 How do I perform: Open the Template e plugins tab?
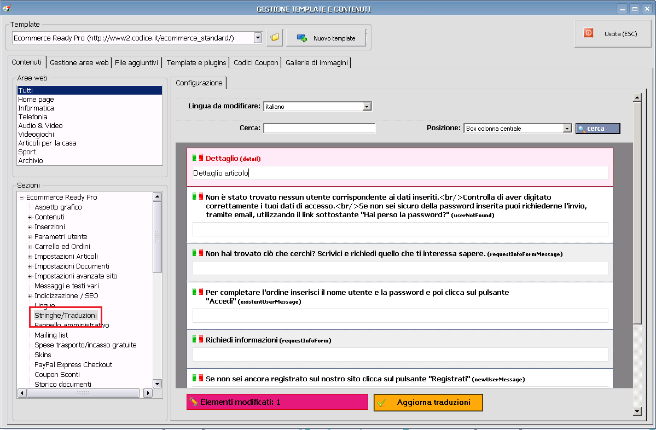(196, 63)
